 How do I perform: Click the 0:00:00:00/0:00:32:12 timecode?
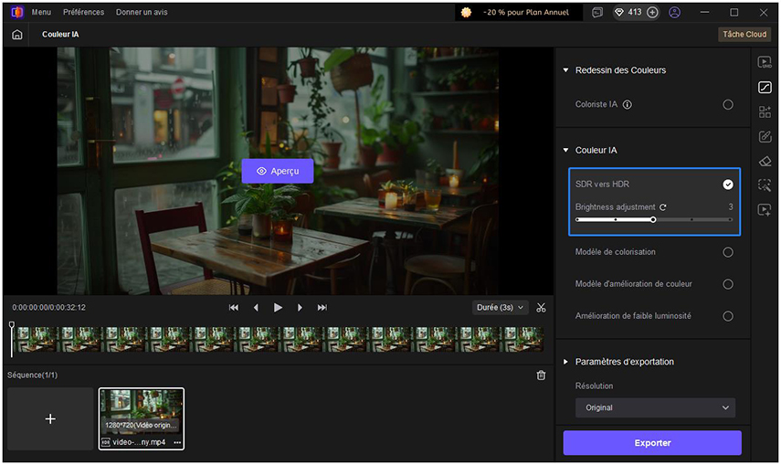pos(48,308)
